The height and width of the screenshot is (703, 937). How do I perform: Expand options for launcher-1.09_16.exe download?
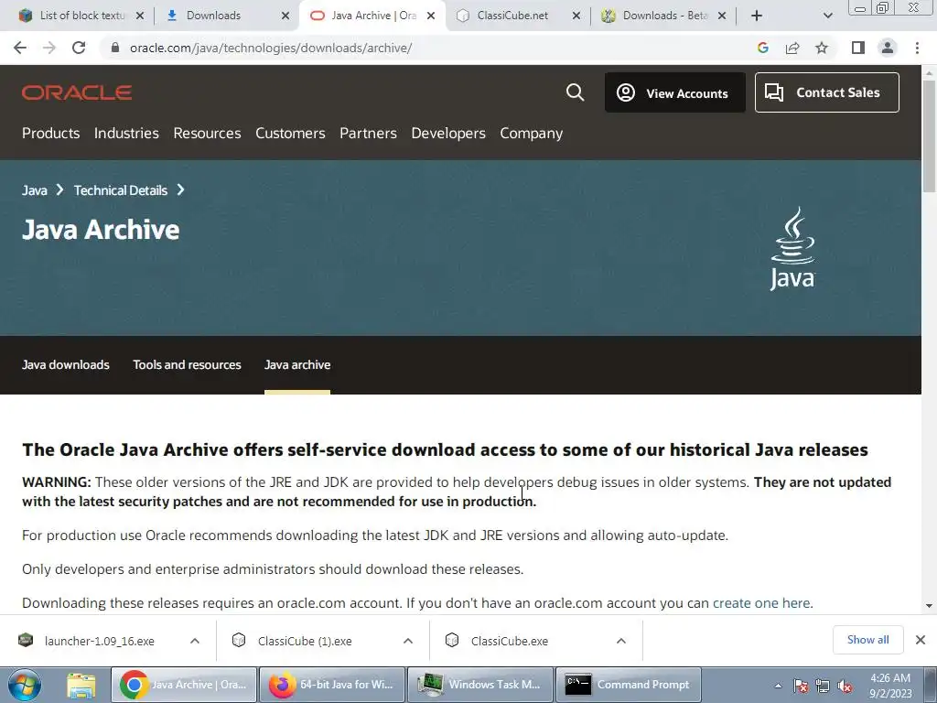tap(195, 641)
